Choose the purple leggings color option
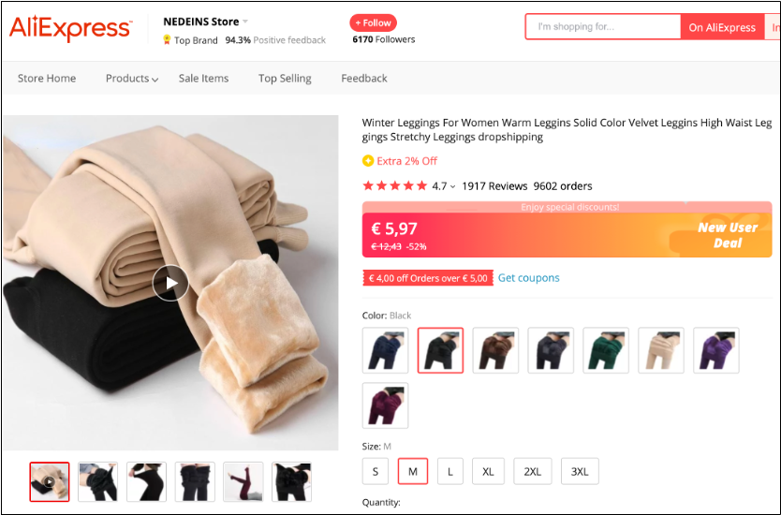781x515 pixels. pyautogui.click(x=716, y=350)
